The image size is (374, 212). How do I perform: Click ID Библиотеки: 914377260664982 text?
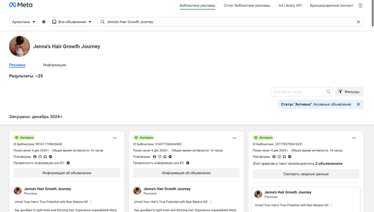(157, 144)
